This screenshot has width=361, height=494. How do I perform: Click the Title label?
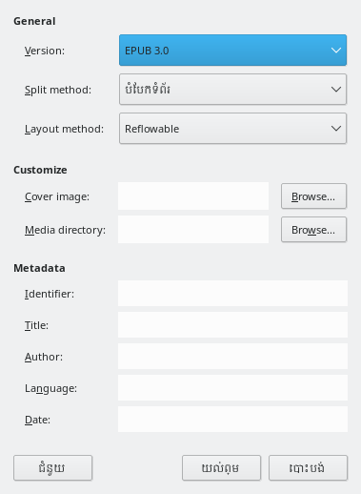coord(36,325)
